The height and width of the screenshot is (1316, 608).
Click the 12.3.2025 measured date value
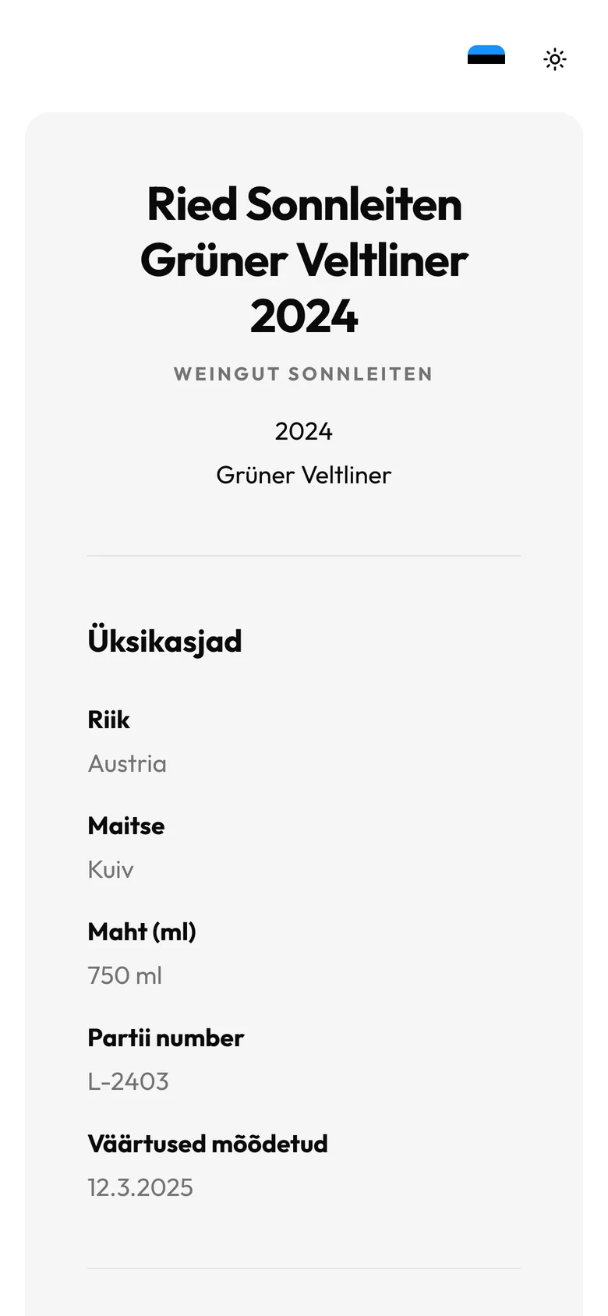point(140,1187)
